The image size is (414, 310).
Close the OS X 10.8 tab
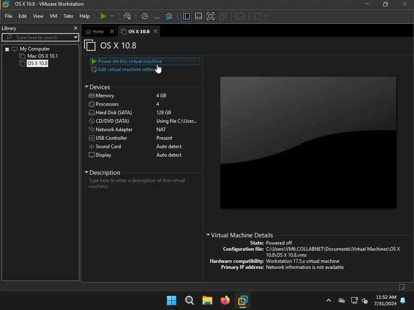pyautogui.click(x=156, y=31)
